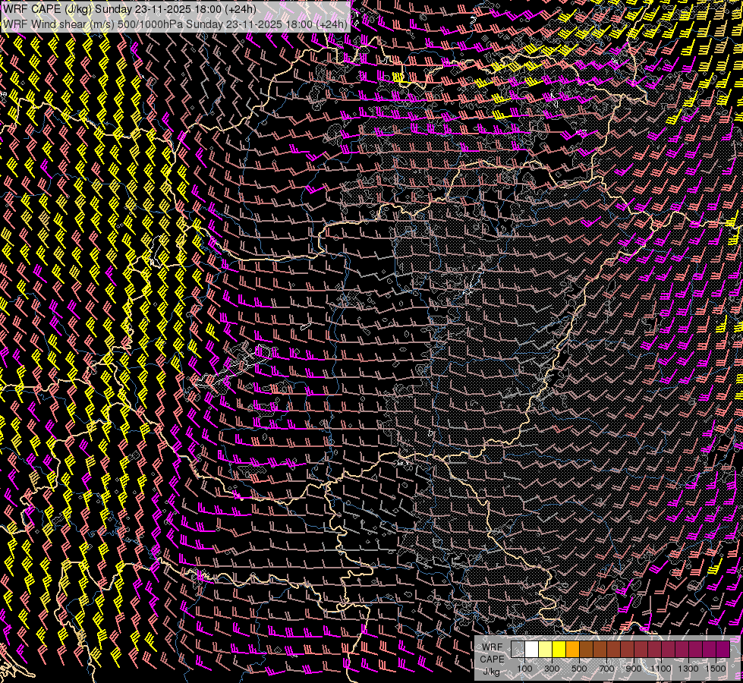743x683 pixels.
Task: Click the first brown swatch after orange
Action: click(x=586, y=650)
